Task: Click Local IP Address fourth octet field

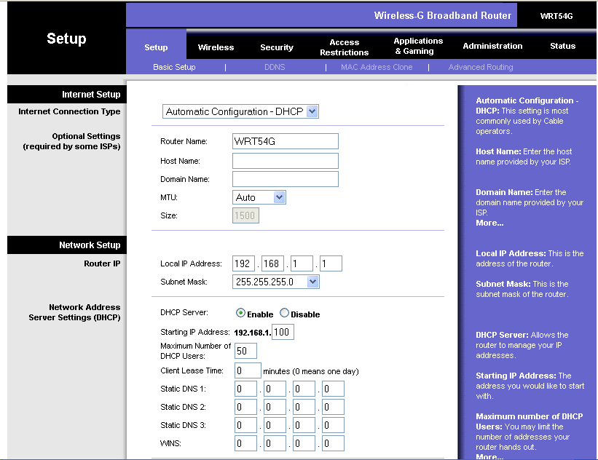Action: (331, 263)
